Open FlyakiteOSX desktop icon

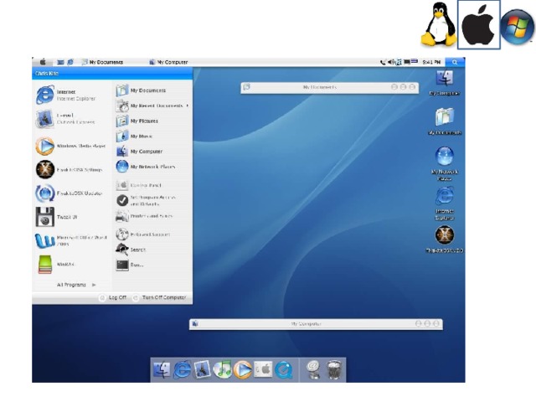(445, 239)
